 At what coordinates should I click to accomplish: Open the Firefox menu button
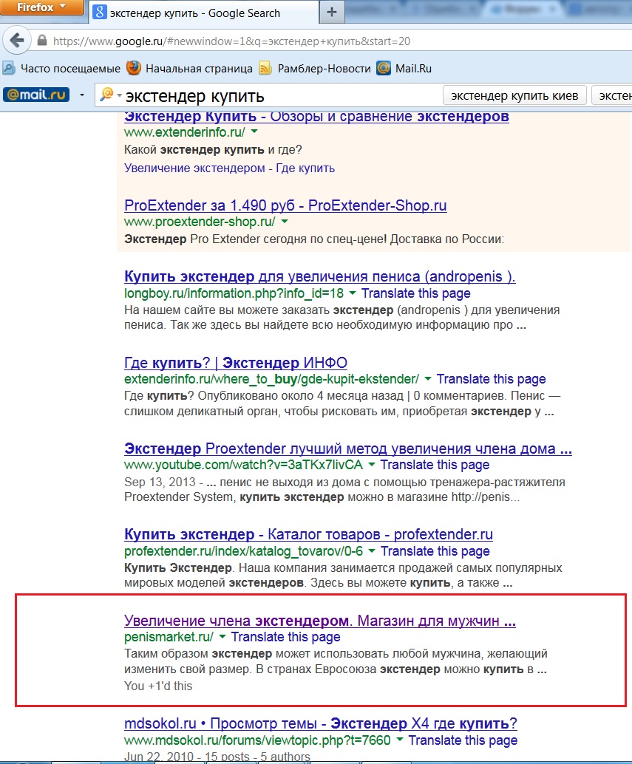(41, 7)
